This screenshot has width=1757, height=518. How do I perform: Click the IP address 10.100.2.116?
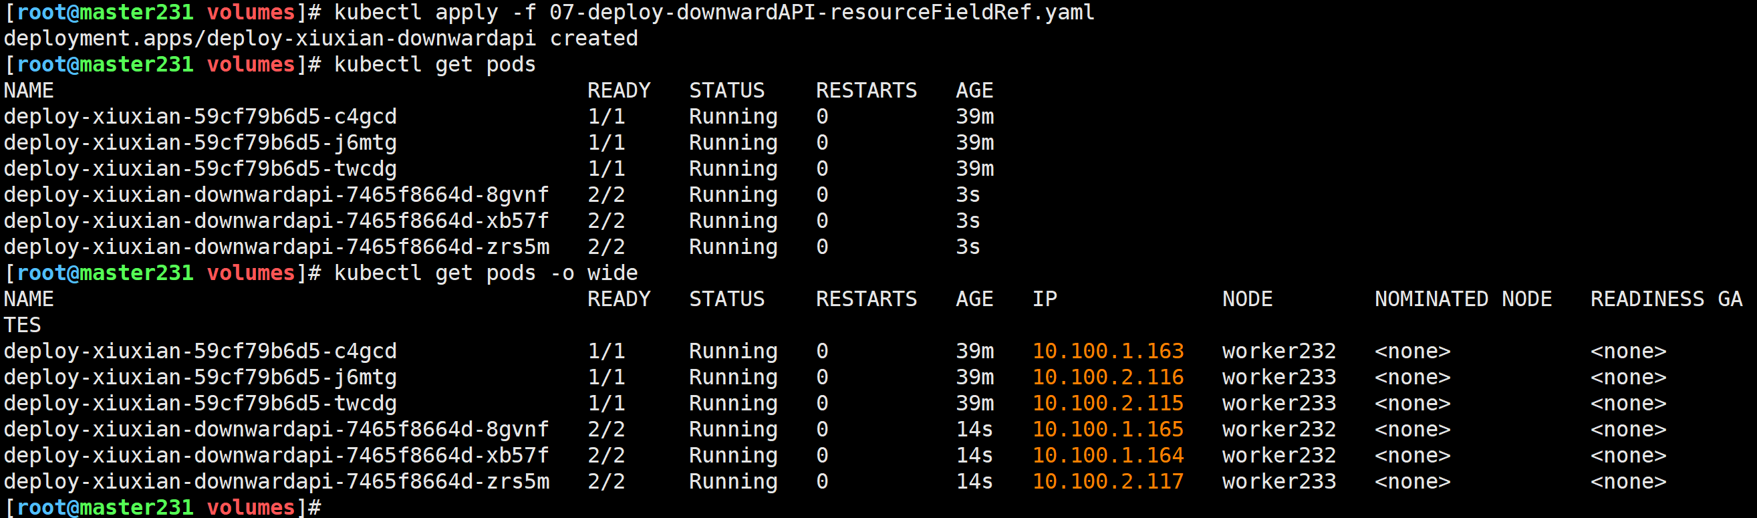pyautogui.click(x=1107, y=377)
